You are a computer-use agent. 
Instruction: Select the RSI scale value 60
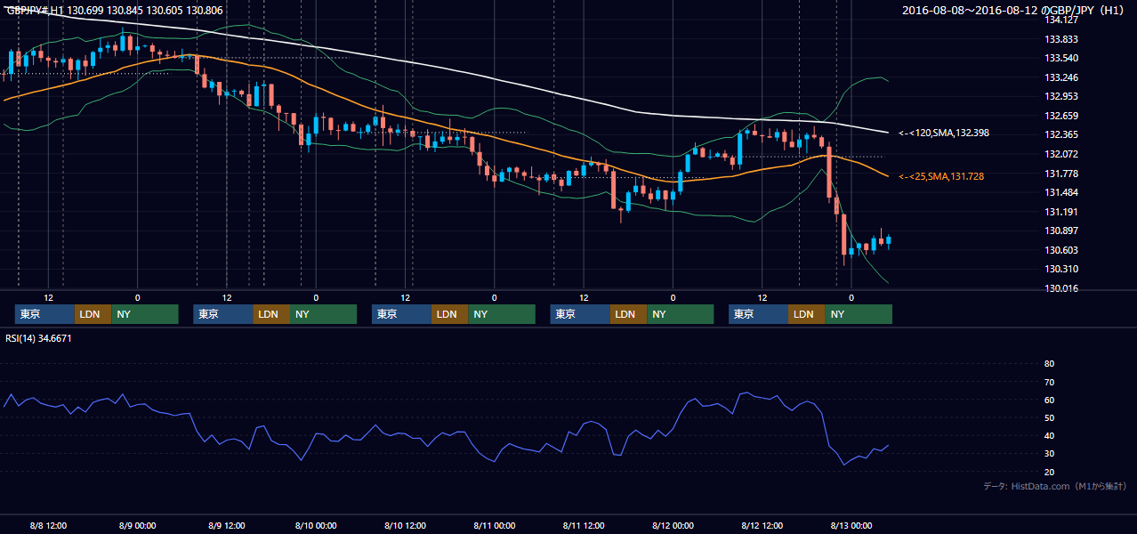(1049, 400)
